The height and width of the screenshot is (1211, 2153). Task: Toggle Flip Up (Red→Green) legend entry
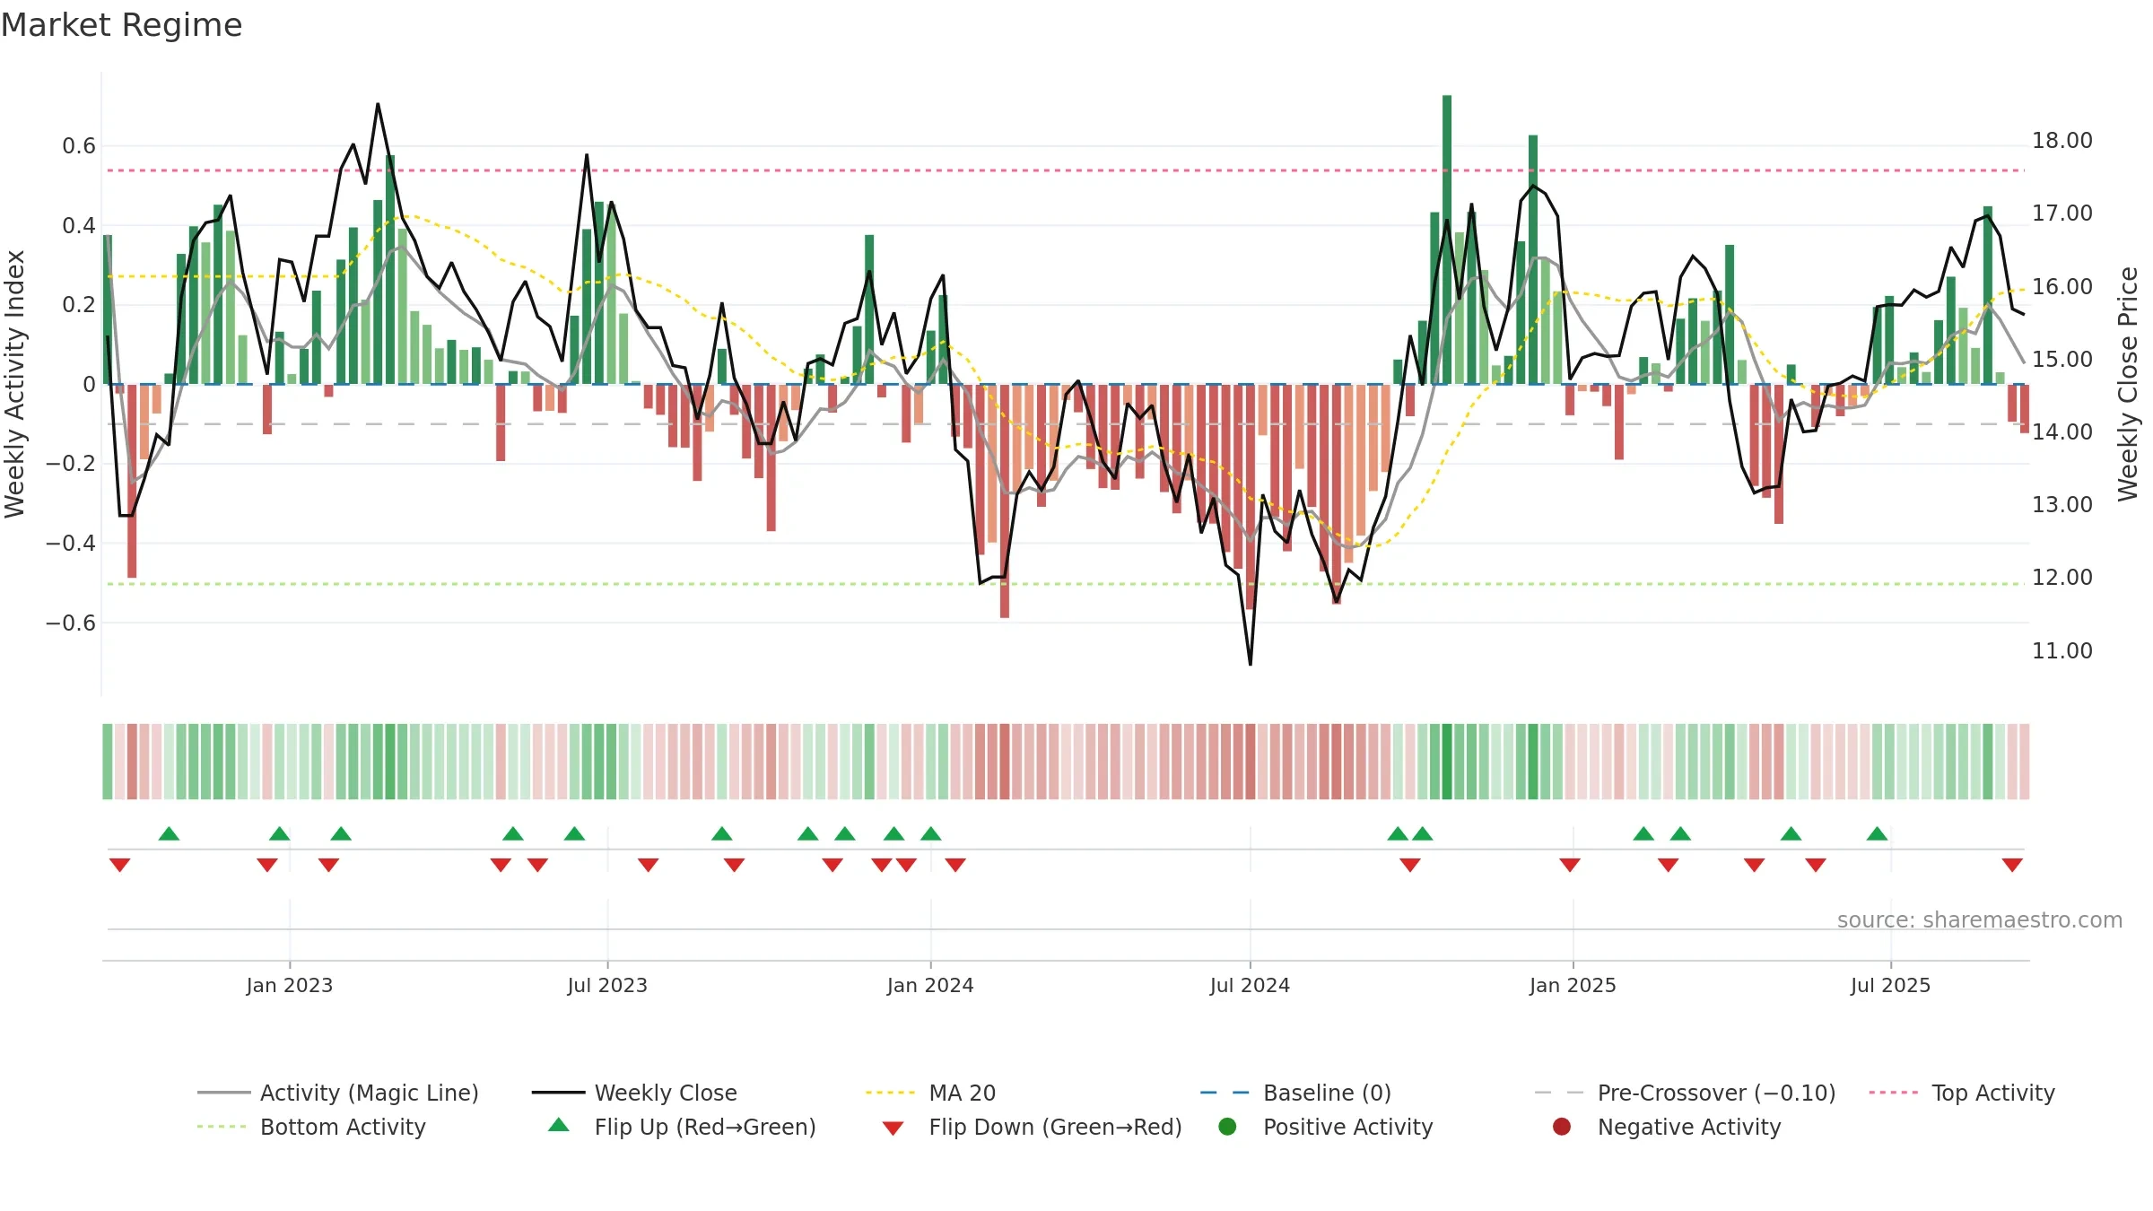coord(682,1127)
